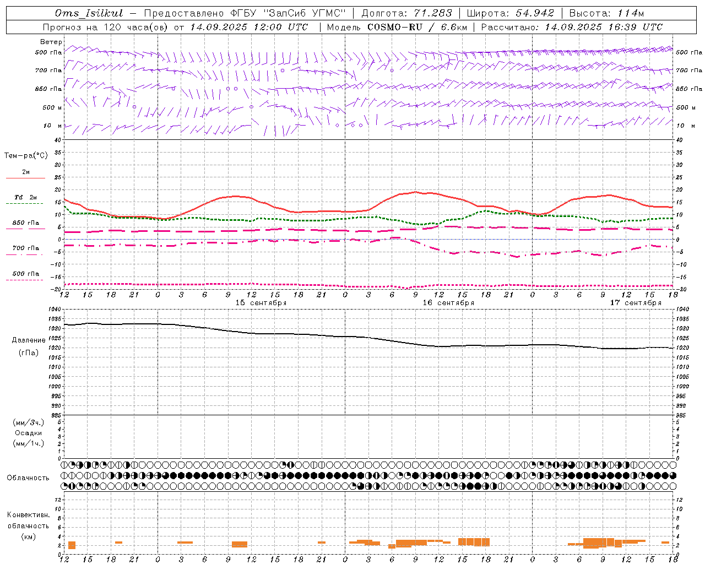Click the 'Td 2м' dew point legend label
The height and width of the screenshot is (564, 705).
(25, 197)
